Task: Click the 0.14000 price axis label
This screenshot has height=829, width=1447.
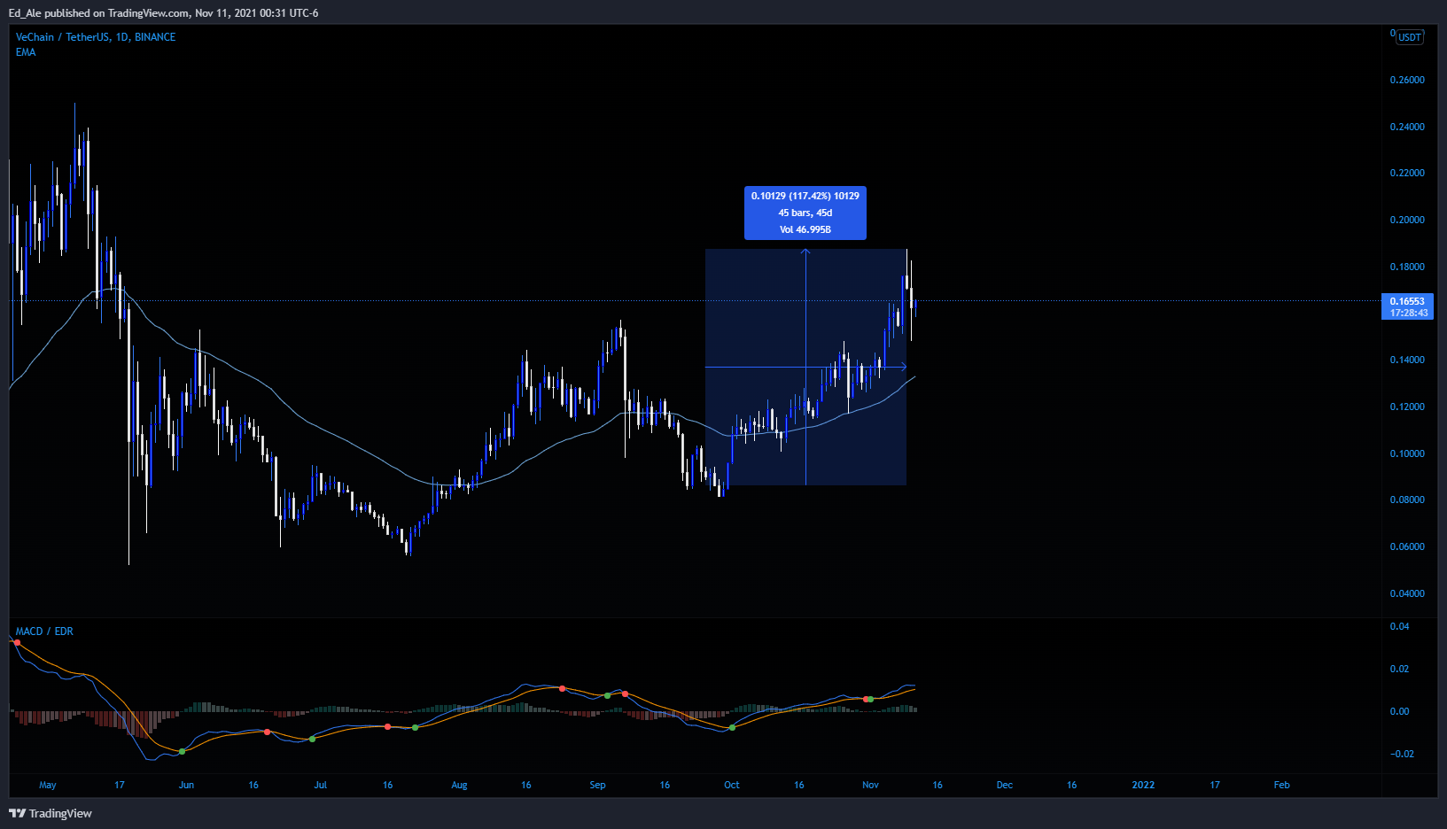Action: coord(1407,360)
